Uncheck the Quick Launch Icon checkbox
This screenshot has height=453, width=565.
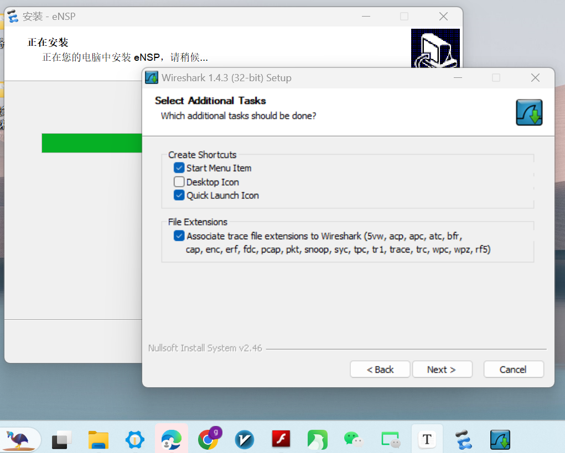pos(179,195)
